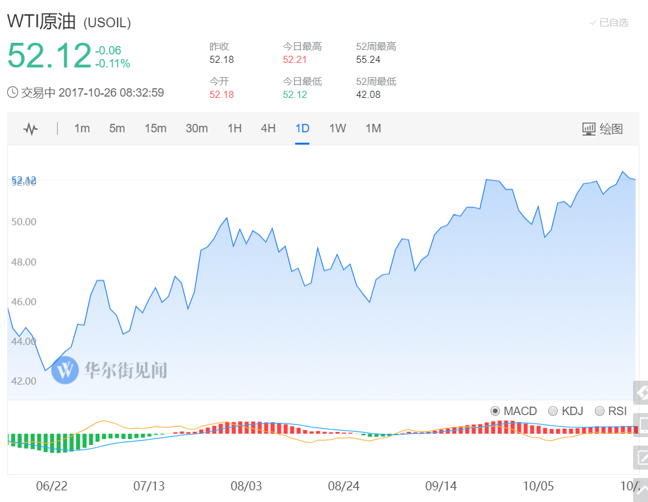The height and width of the screenshot is (502, 648).
Task: Click the WTI原油 title text
Action: coord(42,21)
